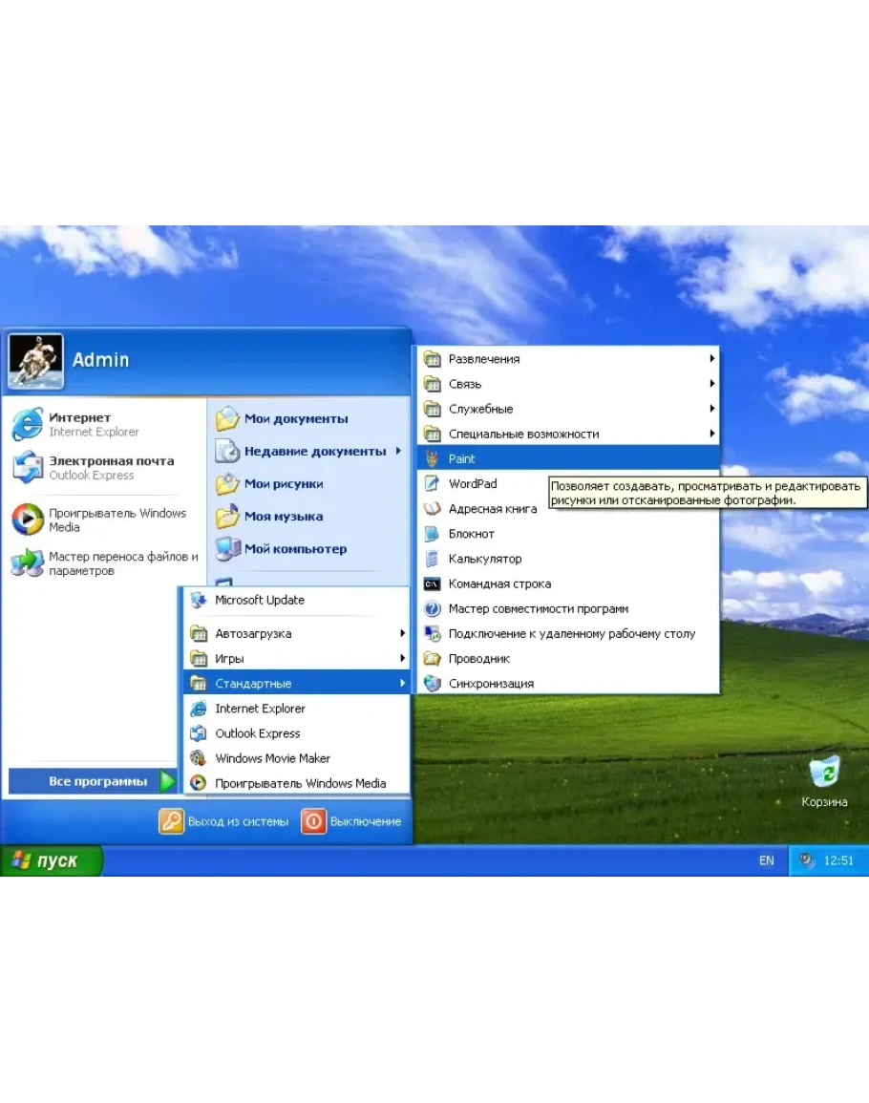Open Мои документы from the Start menu
This screenshot has width=869, height=1103.
click(295, 418)
